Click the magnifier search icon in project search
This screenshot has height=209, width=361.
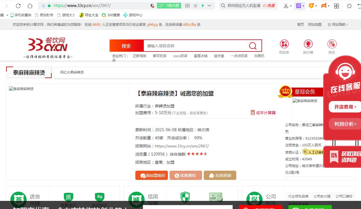[x=253, y=46]
